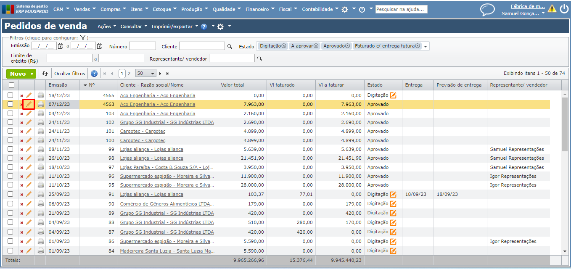Image resolution: width=571 pixels, height=269 pixels.
Task: Open the Cargotec customer link for order 101
Action: click(143, 131)
